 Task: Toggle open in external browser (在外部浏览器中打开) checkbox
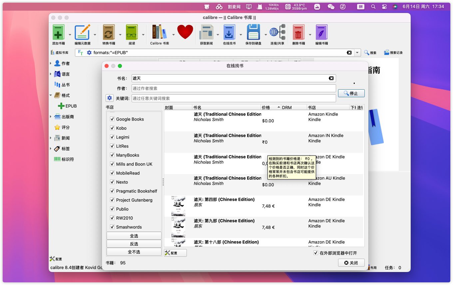pyautogui.click(x=316, y=253)
